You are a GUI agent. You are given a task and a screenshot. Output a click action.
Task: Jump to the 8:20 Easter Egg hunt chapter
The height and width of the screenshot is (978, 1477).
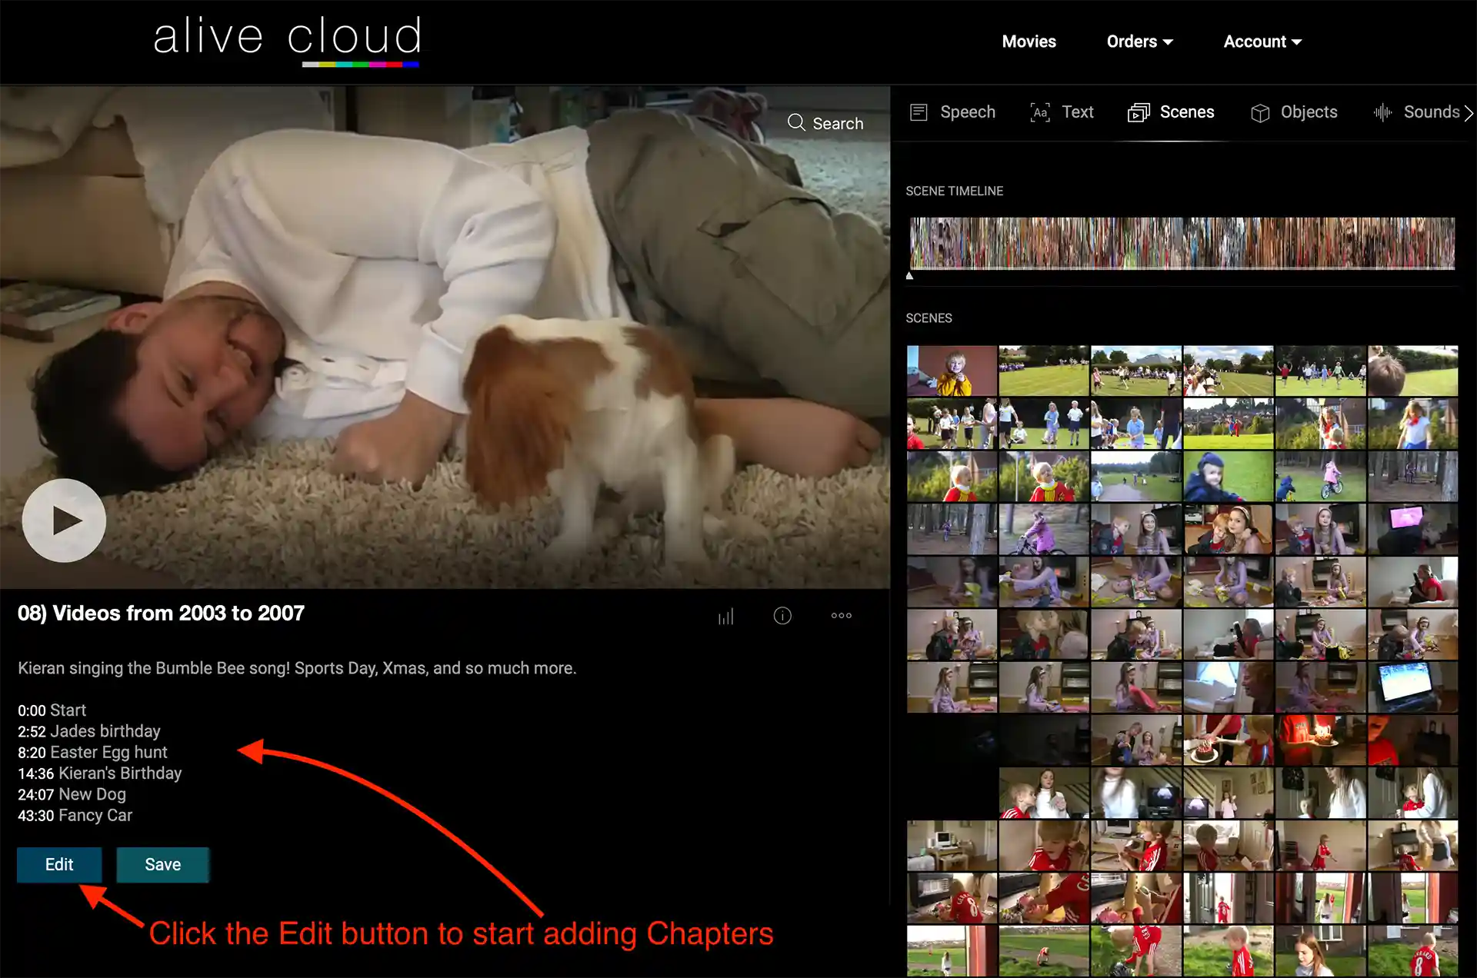[x=92, y=753]
